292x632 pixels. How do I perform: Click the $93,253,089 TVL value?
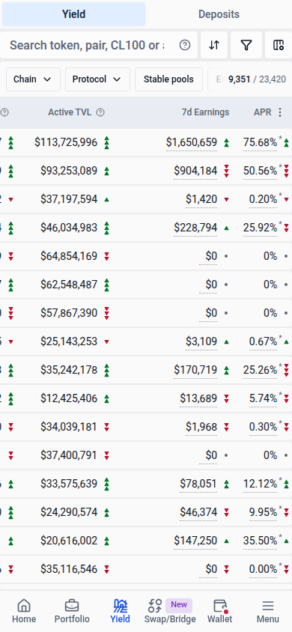pos(69,171)
